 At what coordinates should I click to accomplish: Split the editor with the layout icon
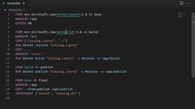[182, 3]
